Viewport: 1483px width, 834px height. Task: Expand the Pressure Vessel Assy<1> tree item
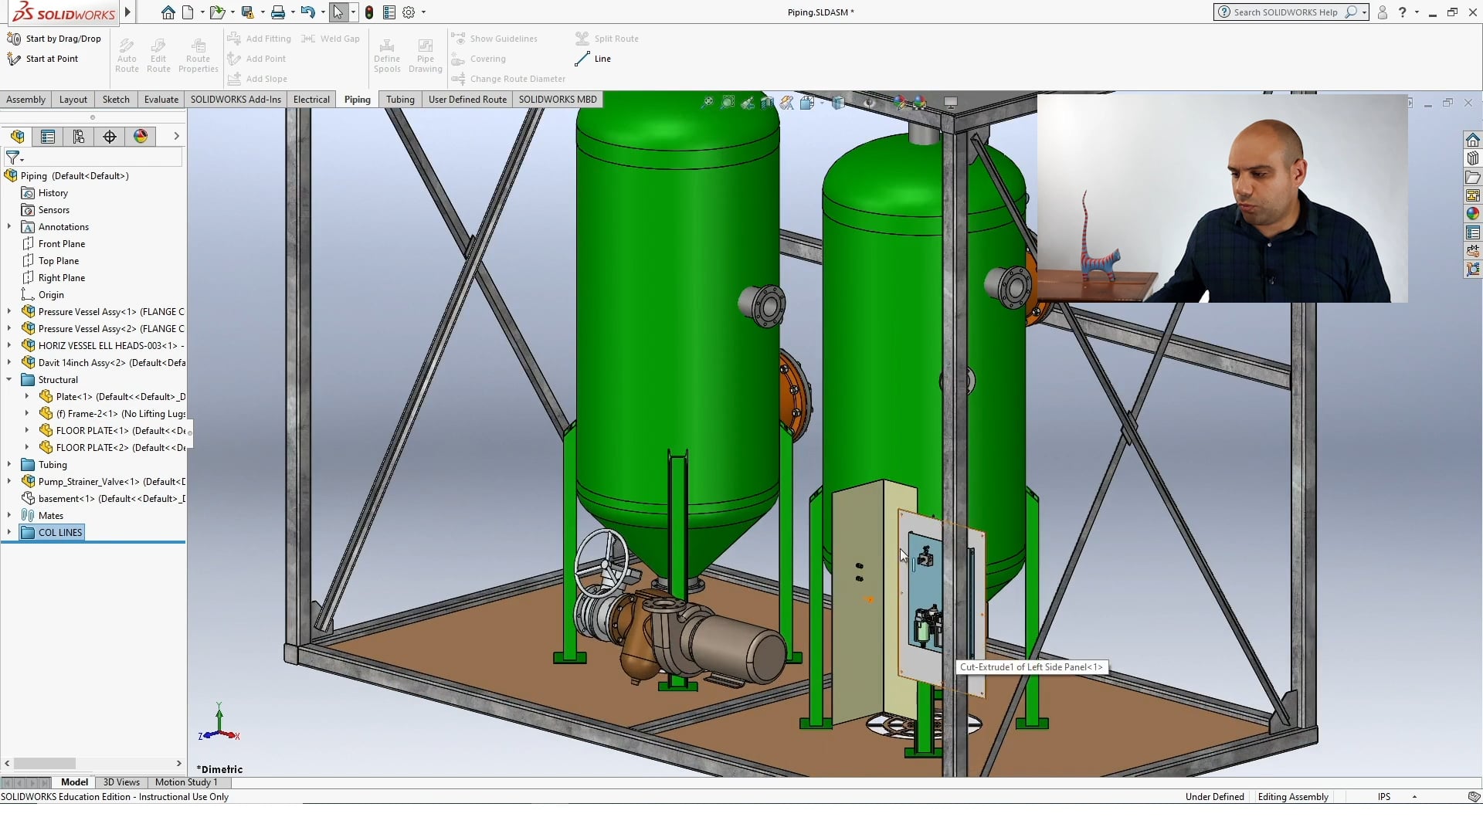pyautogui.click(x=8, y=311)
